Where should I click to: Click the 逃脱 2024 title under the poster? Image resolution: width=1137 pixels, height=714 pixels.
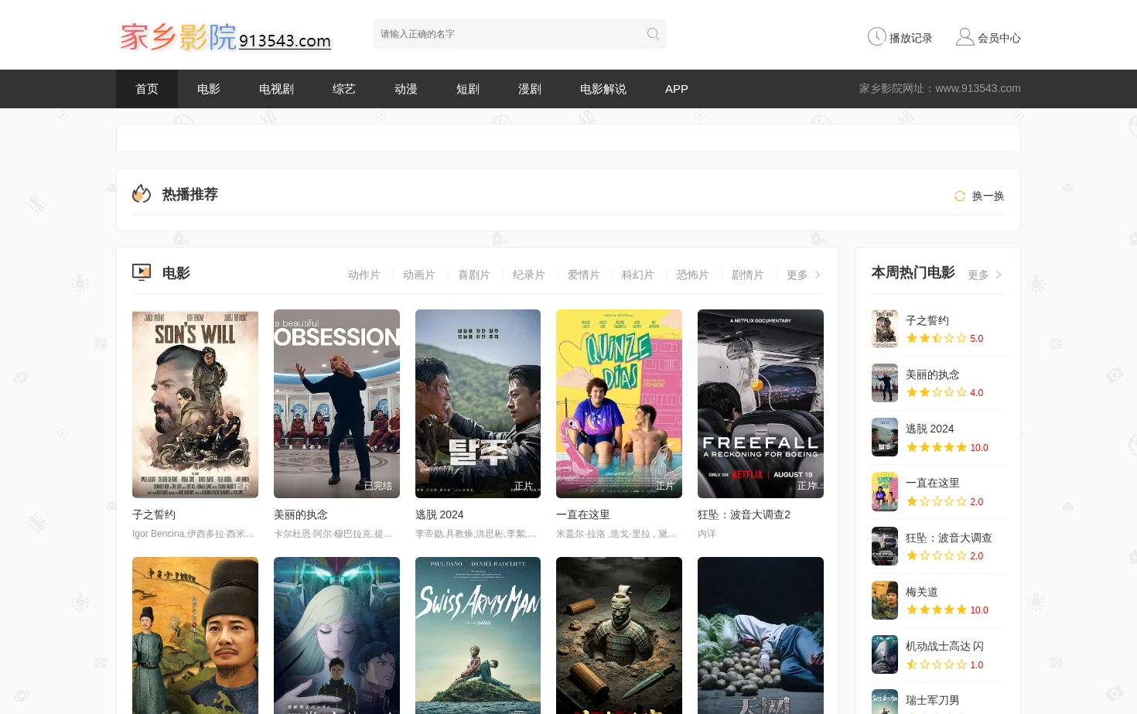(439, 514)
